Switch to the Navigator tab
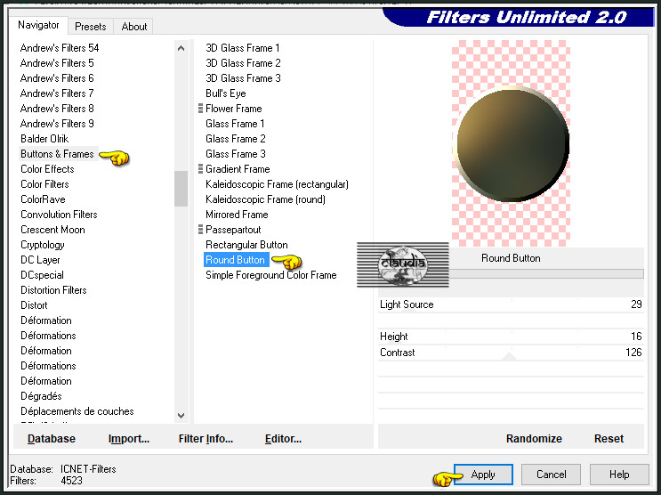This screenshot has width=661, height=495. (38, 25)
